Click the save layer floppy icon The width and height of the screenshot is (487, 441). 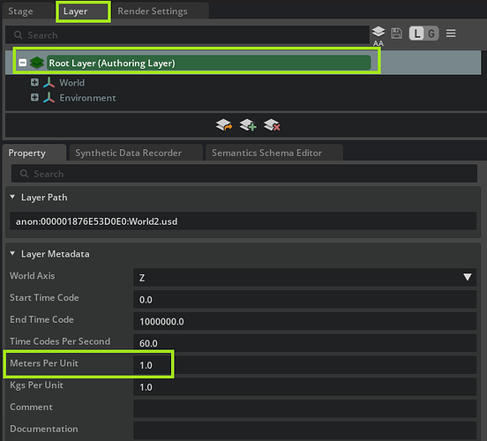(396, 33)
